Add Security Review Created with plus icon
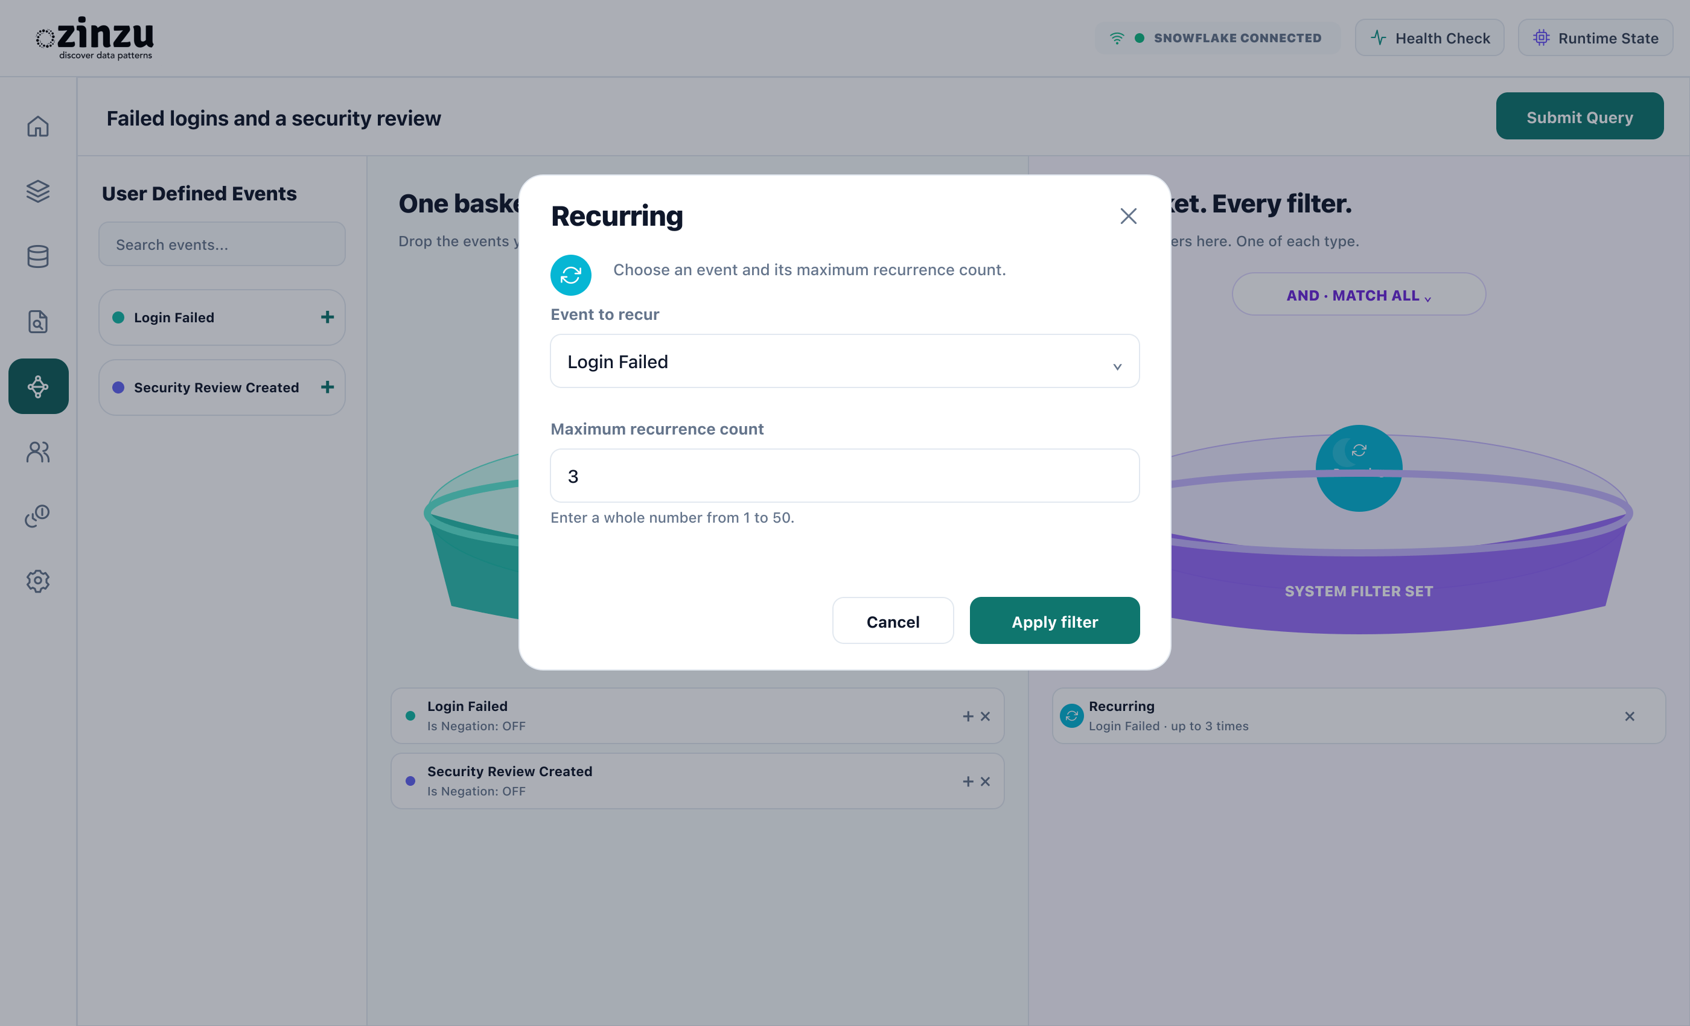 point(327,387)
